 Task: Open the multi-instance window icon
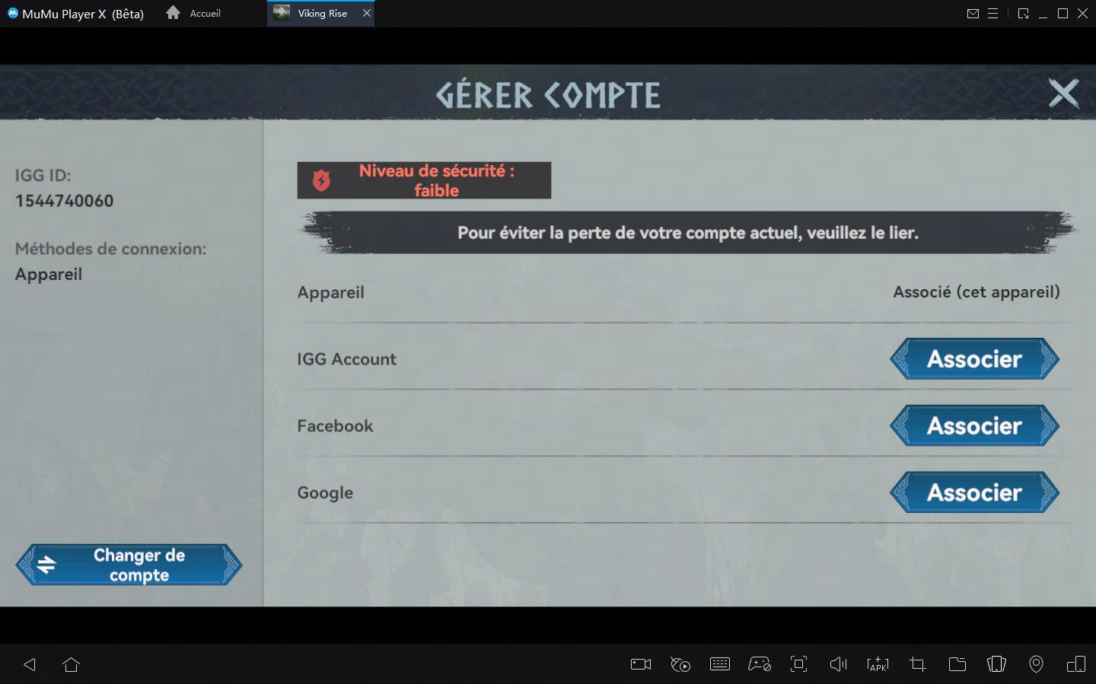1076,664
